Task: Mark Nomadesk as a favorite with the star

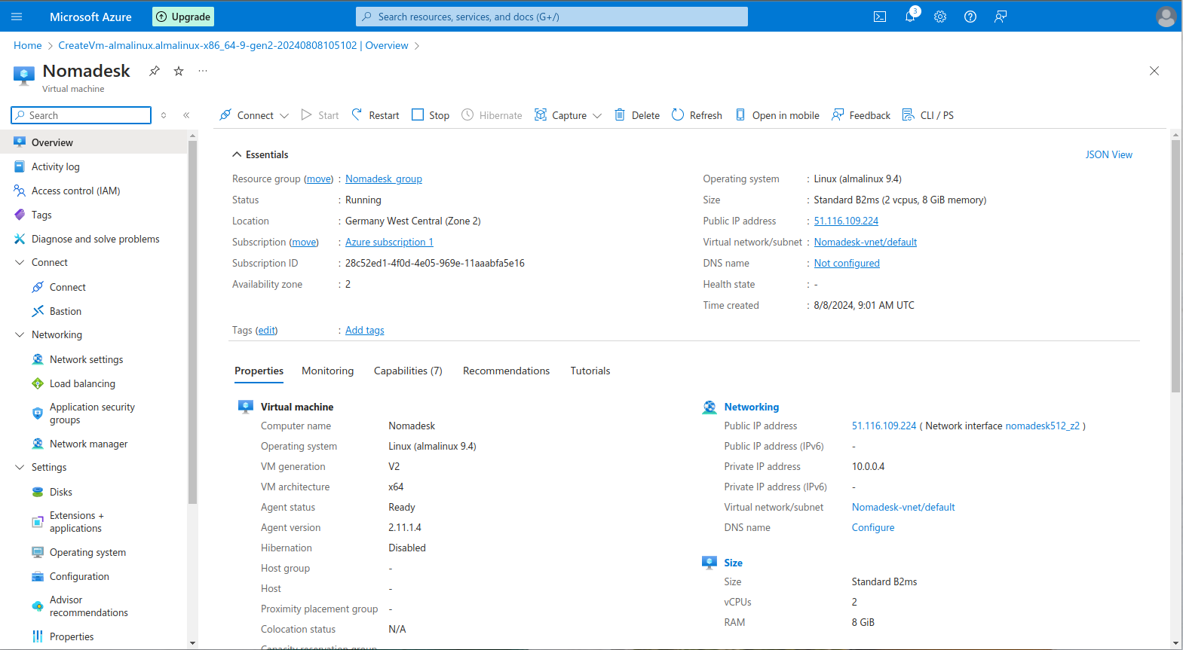Action: pyautogui.click(x=179, y=71)
